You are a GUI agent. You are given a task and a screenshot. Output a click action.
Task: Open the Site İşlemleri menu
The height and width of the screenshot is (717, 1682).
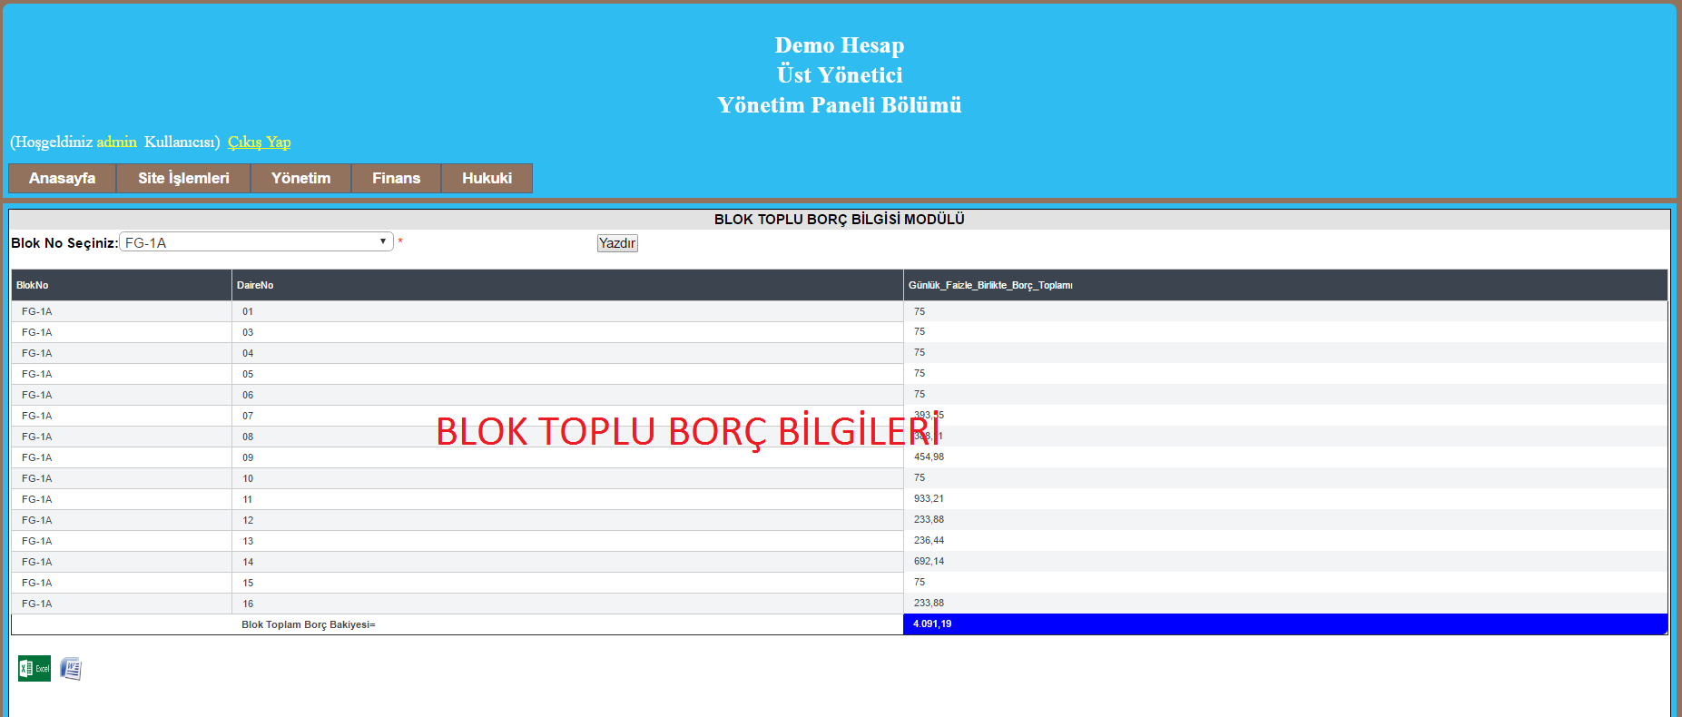point(183,178)
